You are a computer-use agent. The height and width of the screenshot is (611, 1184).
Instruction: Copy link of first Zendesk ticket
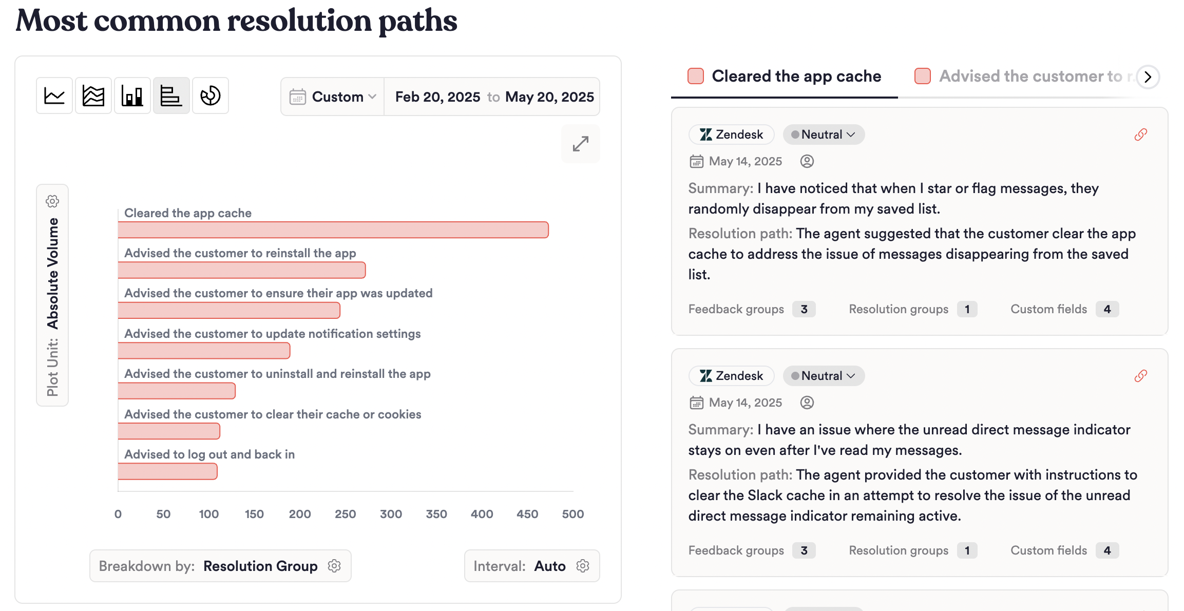1140,135
